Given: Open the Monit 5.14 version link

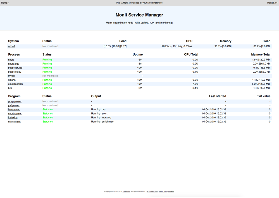Looking at the screenshot, I should coord(272,3).
